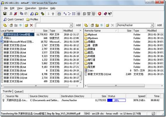Open a New Terminal Window via toolbar icon
Viewport: 166px width, 117px height.
pyautogui.click(x=32, y=14)
